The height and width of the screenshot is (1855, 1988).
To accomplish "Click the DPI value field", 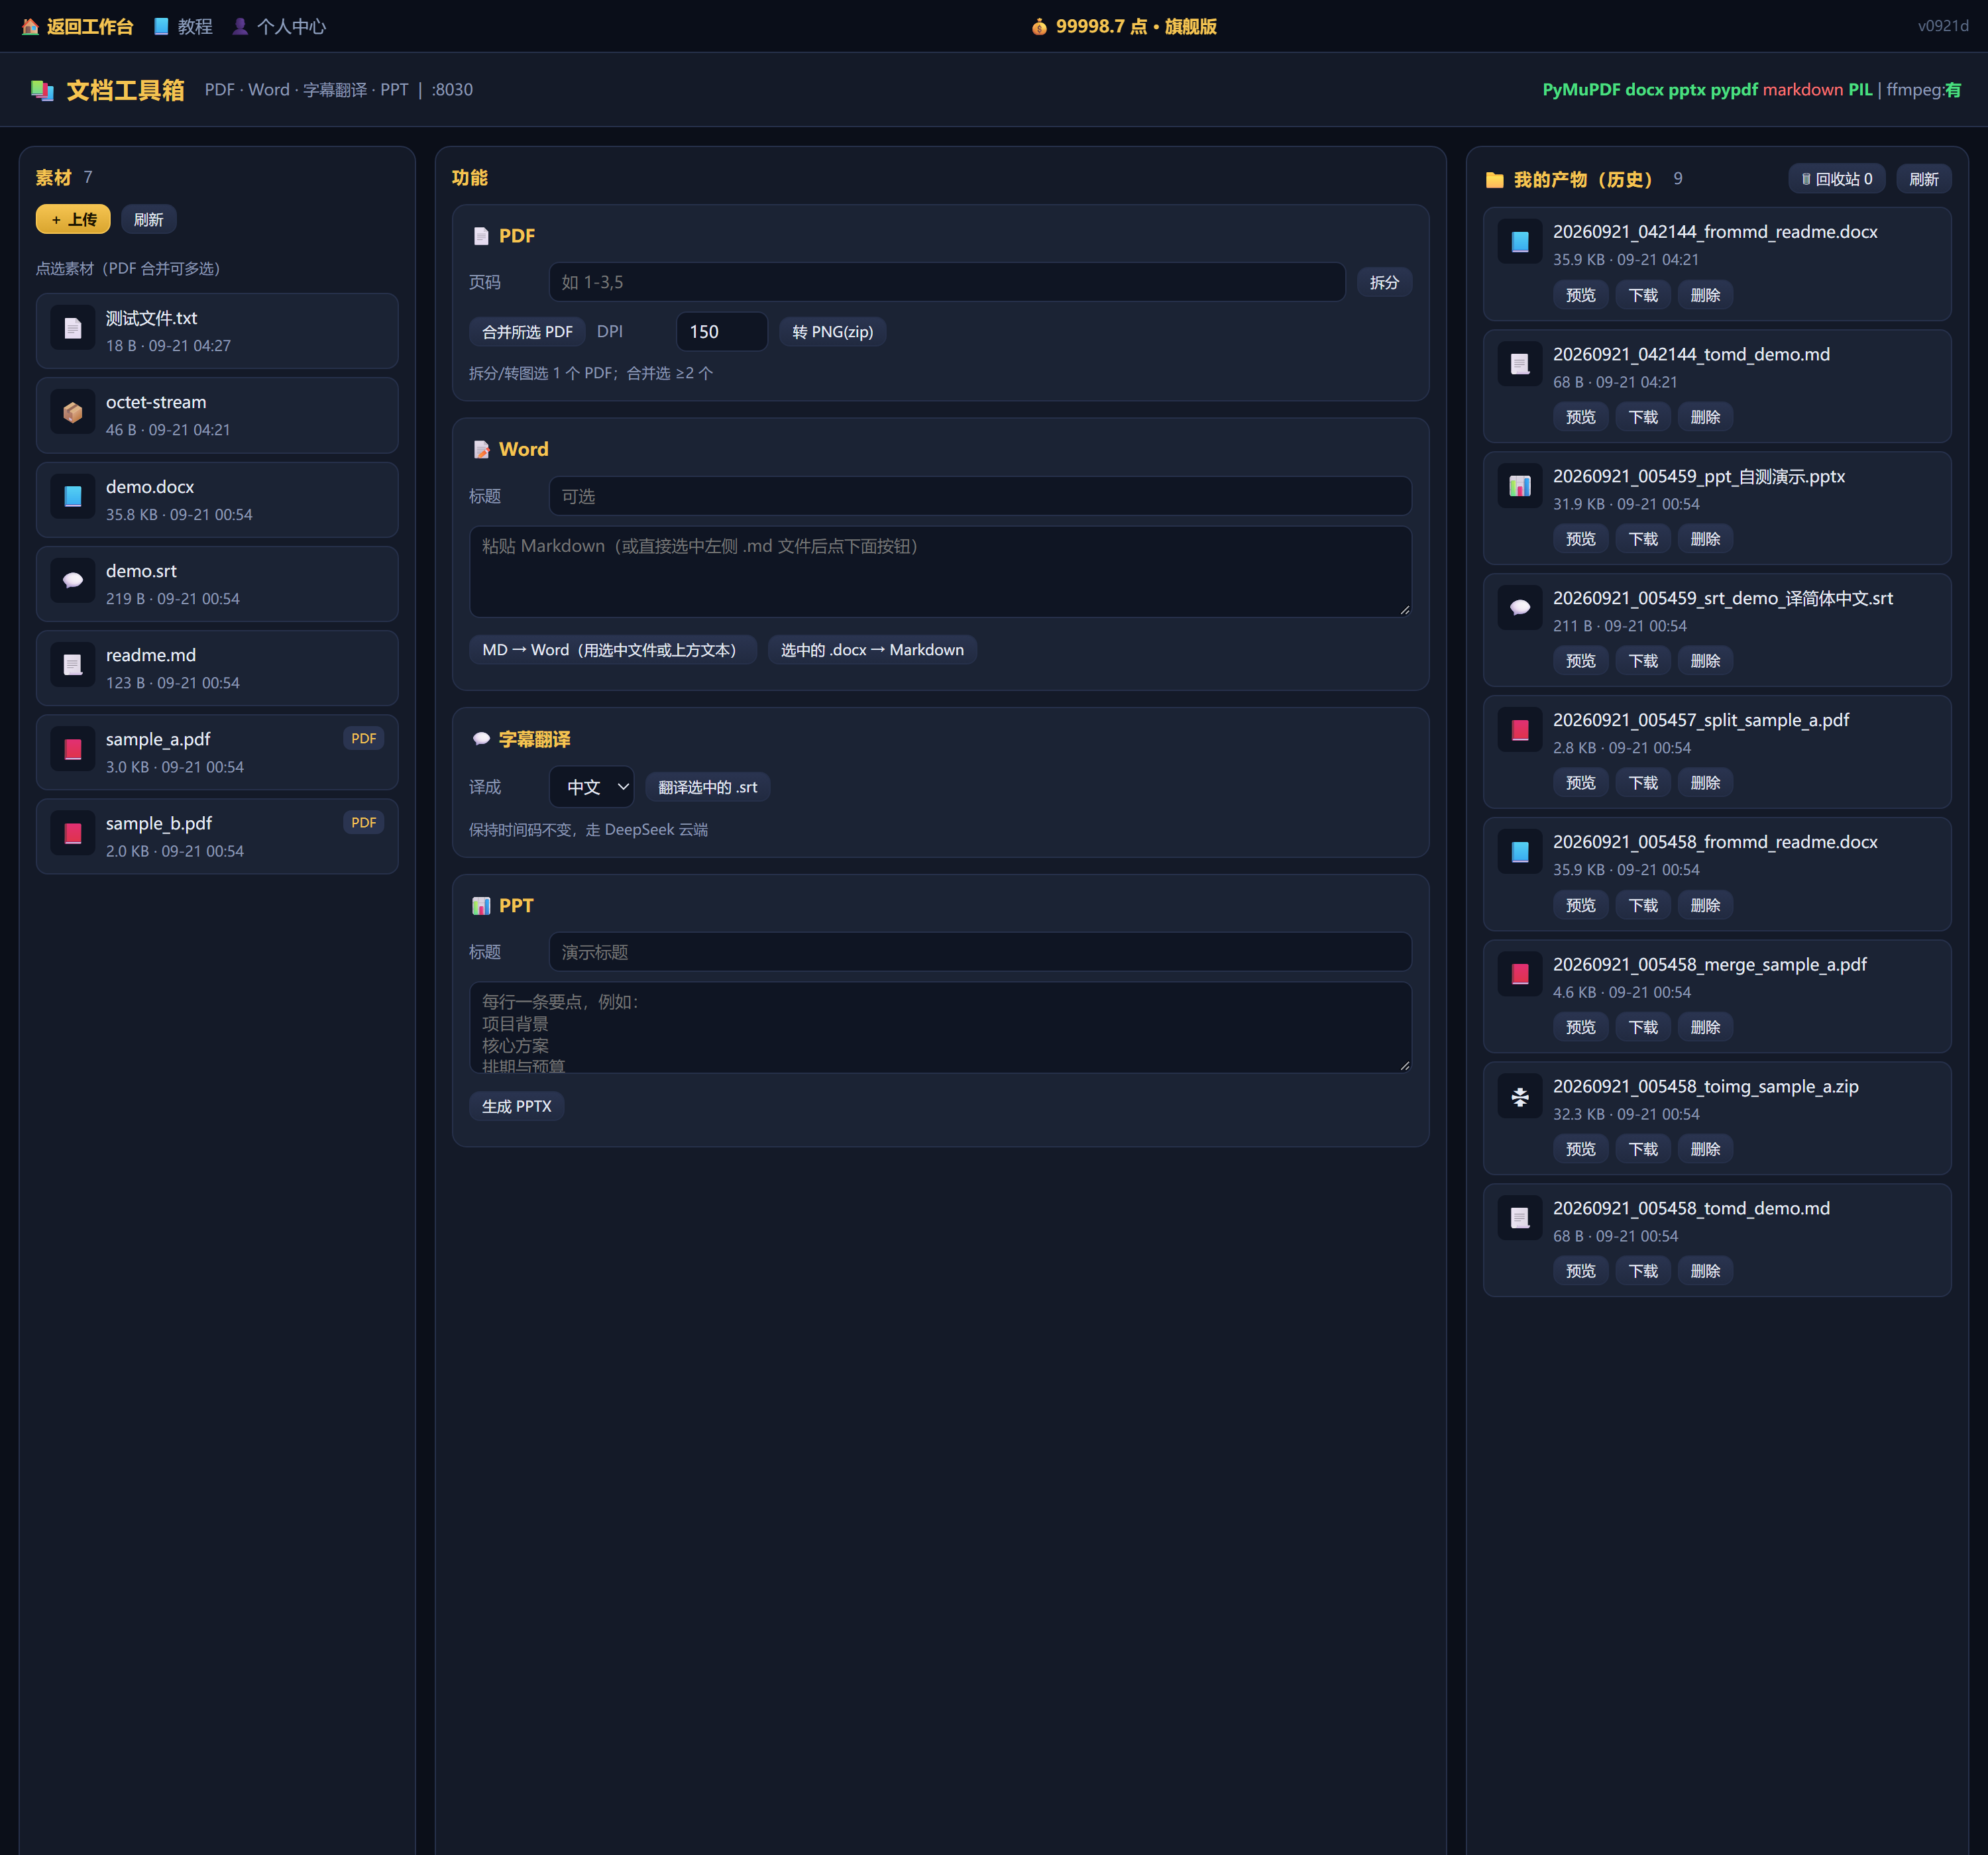I will click(x=721, y=331).
